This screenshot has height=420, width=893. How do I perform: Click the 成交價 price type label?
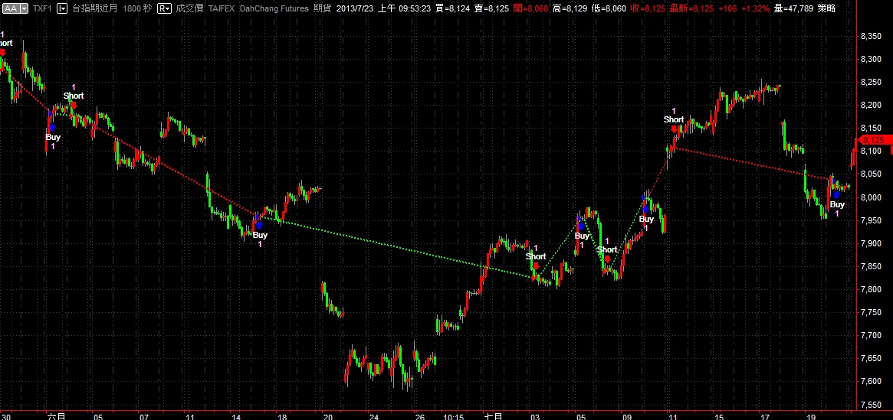click(189, 8)
